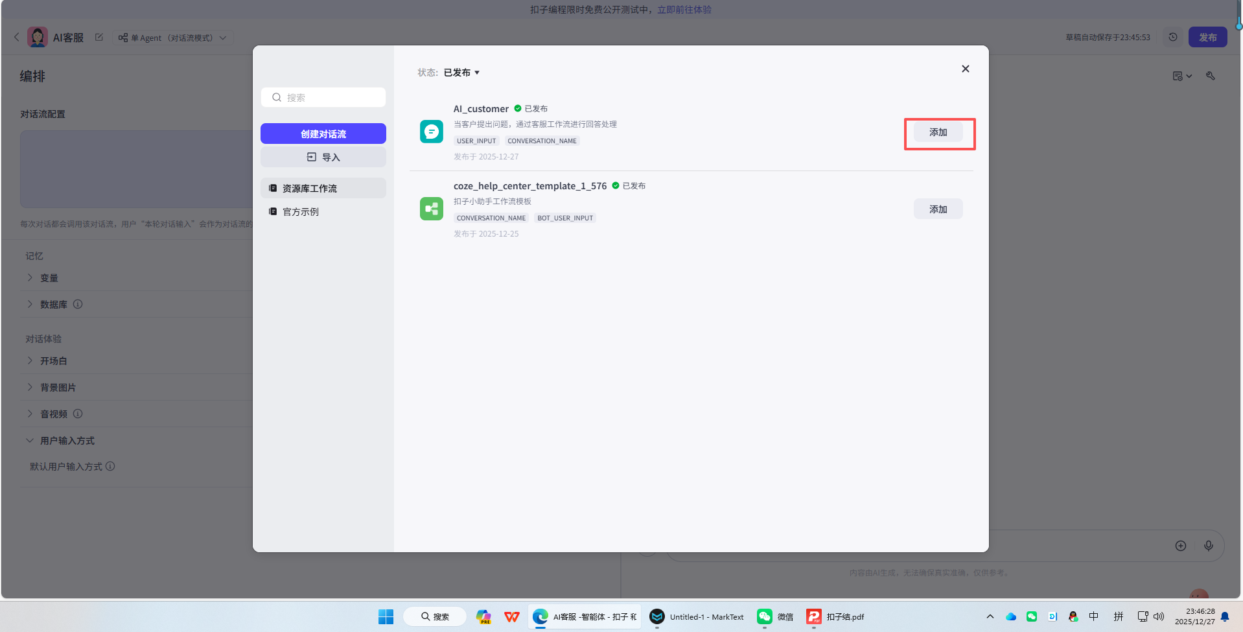The width and height of the screenshot is (1243, 632).
Task: Click the AI_customer chat flow icon
Action: point(432,132)
